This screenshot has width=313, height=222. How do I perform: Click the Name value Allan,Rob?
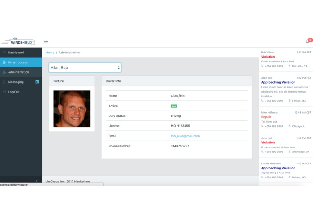(177, 96)
